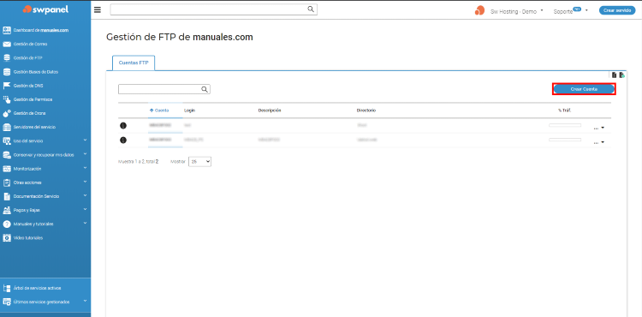The width and height of the screenshot is (642, 317).
Task: Expand Uso del servicio with its chevron
Action: [85, 141]
